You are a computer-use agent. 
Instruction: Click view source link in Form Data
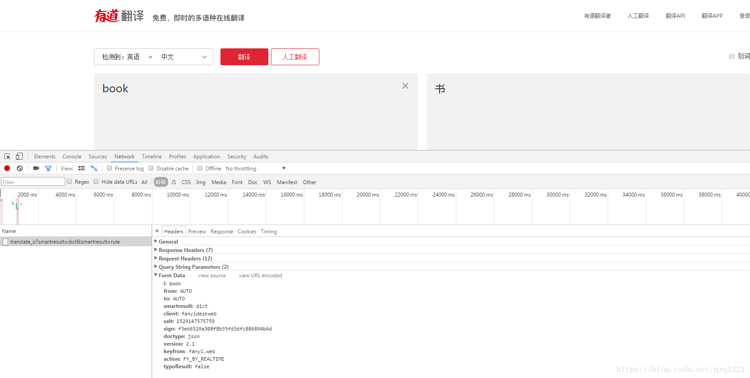tap(212, 276)
